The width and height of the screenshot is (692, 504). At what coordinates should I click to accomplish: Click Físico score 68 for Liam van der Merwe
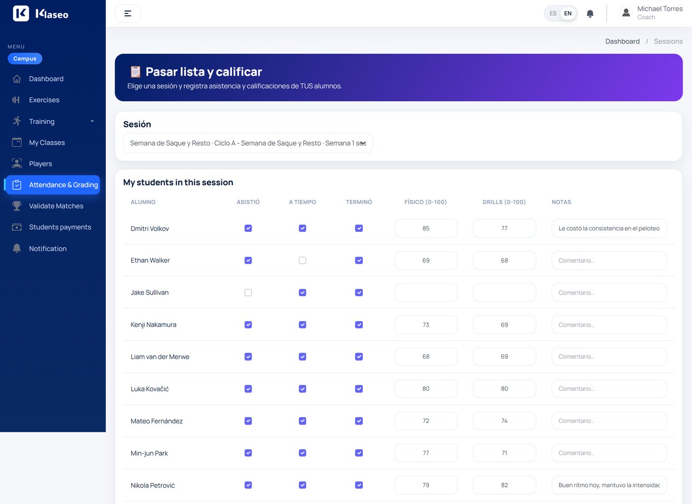pyautogui.click(x=426, y=357)
